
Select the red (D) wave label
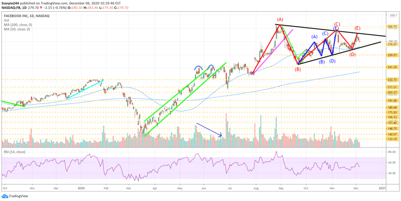tap(353, 54)
